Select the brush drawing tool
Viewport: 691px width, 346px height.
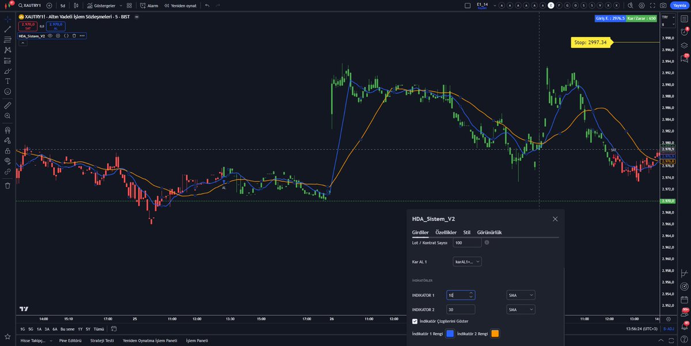tap(7, 71)
